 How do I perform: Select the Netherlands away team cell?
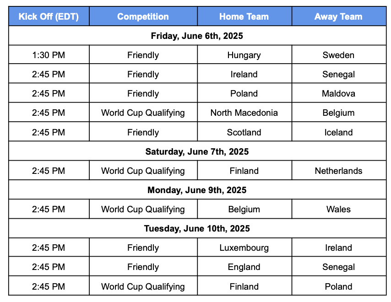coord(339,171)
